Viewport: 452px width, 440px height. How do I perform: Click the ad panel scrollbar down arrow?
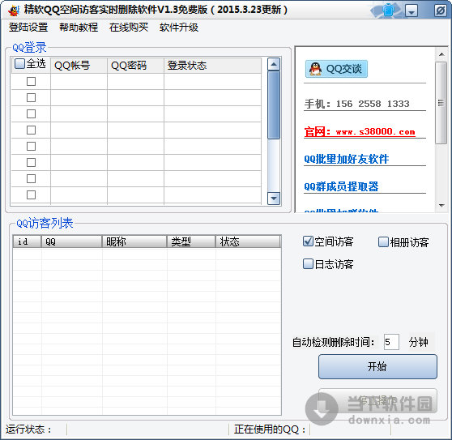pos(441,205)
